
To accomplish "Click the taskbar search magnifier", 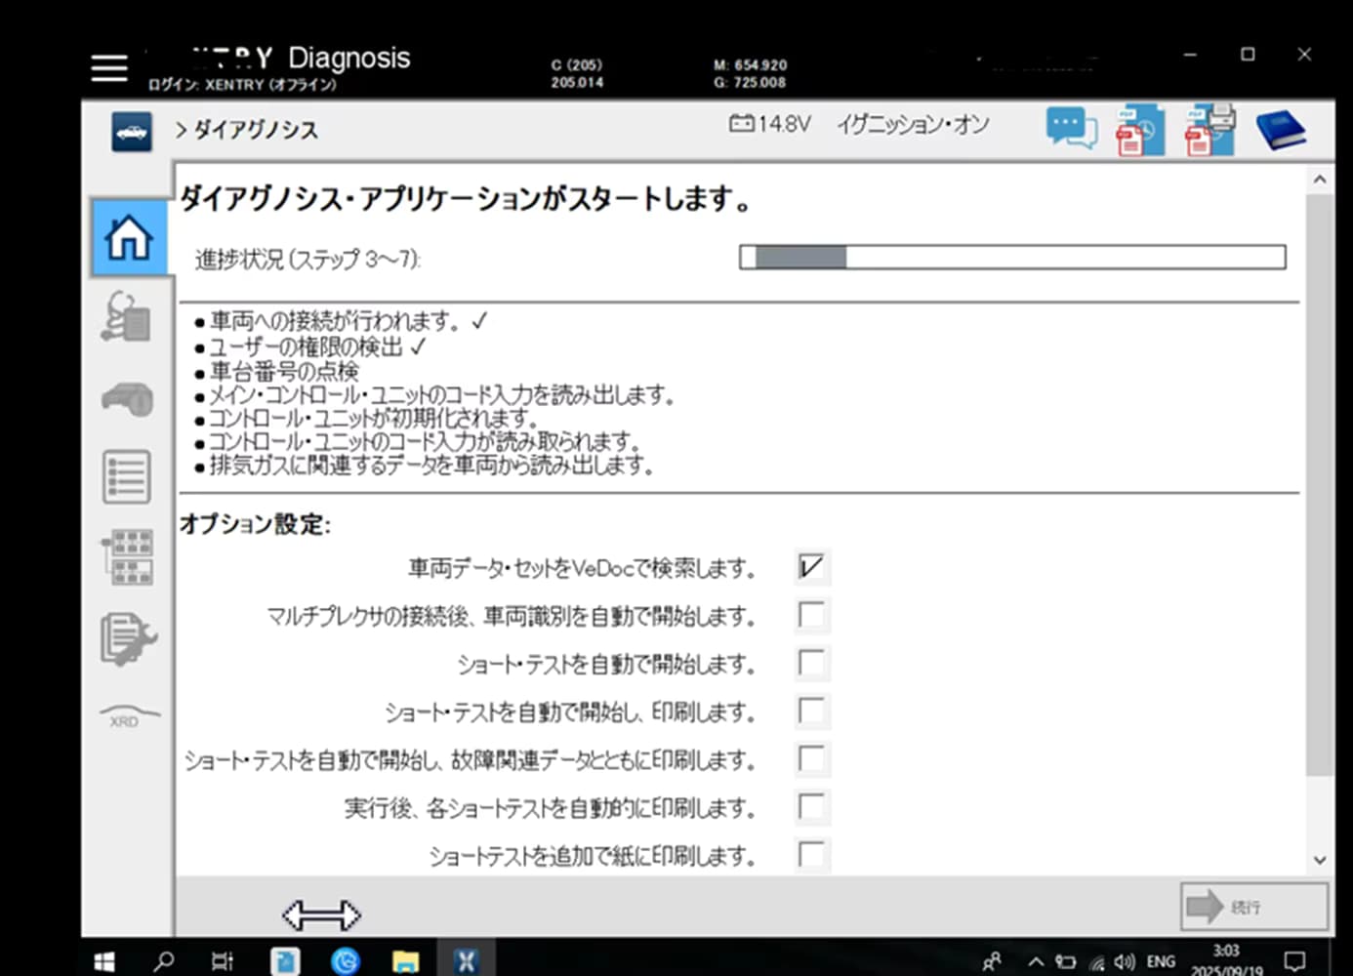I will tap(164, 961).
